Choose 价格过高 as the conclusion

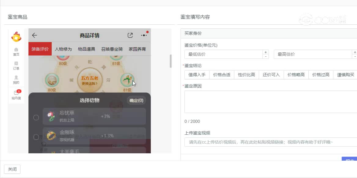click(321, 75)
